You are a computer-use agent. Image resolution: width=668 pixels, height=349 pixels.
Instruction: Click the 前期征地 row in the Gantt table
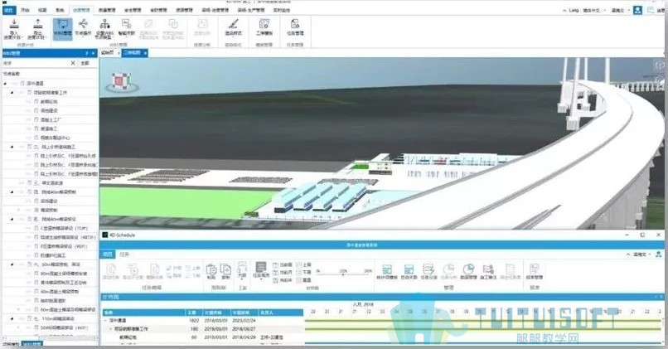(203, 337)
